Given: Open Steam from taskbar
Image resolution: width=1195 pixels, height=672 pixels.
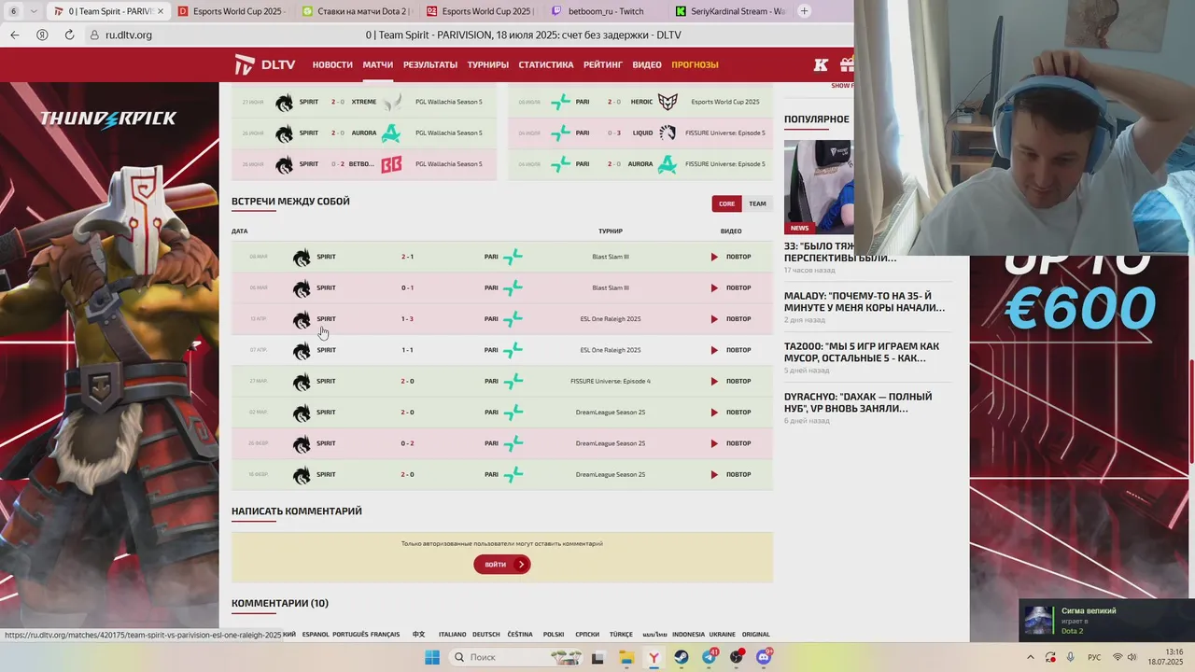Looking at the screenshot, I should coord(682,657).
